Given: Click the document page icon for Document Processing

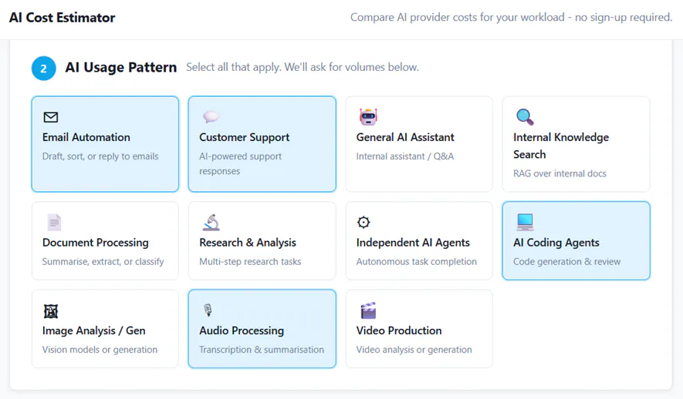Looking at the screenshot, I should 54,223.
